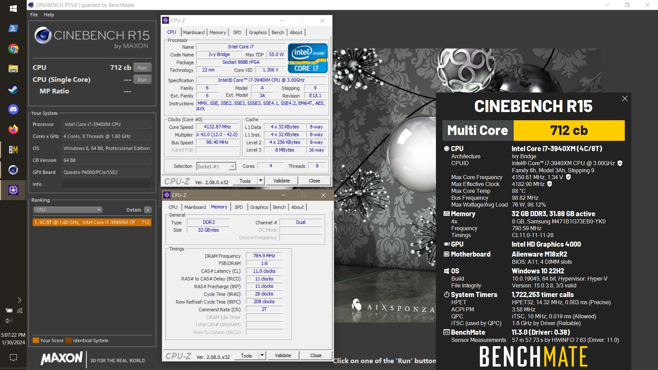Click Tools button in top CPU-Z window
This screenshot has height=370, width=658.
(x=245, y=181)
